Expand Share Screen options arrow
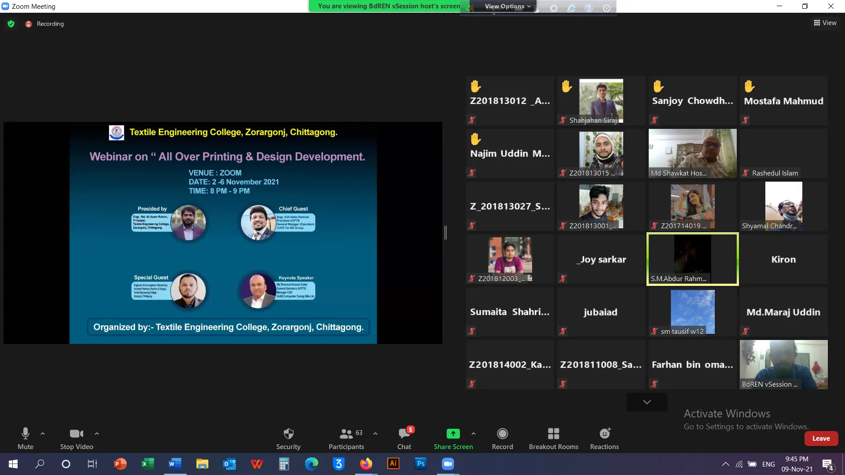Image resolution: width=845 pixels, height=475 pixels. coord(474,434)
